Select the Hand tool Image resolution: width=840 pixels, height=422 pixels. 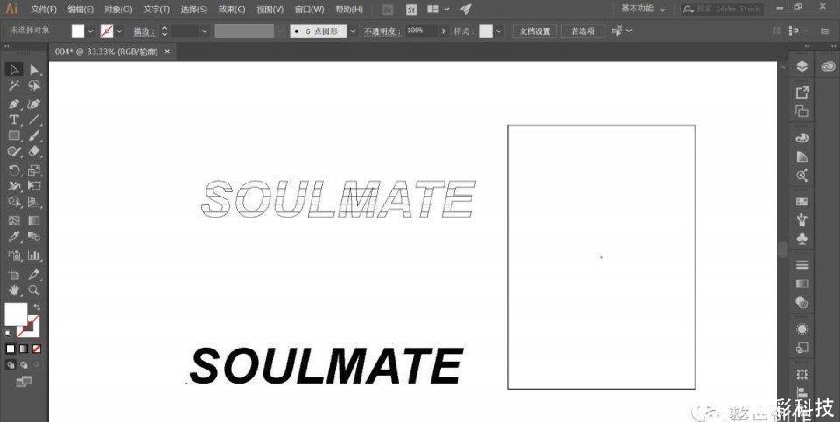(x=14, y=289)
